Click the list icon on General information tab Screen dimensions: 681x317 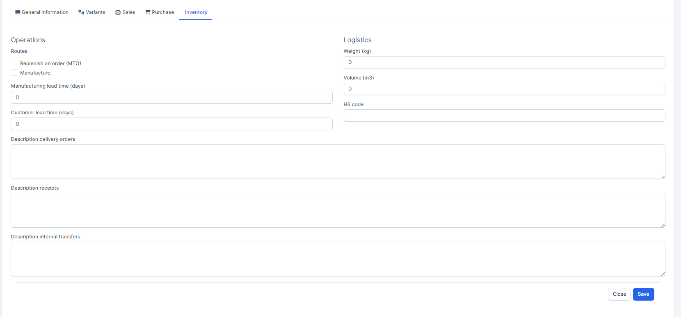18,12
